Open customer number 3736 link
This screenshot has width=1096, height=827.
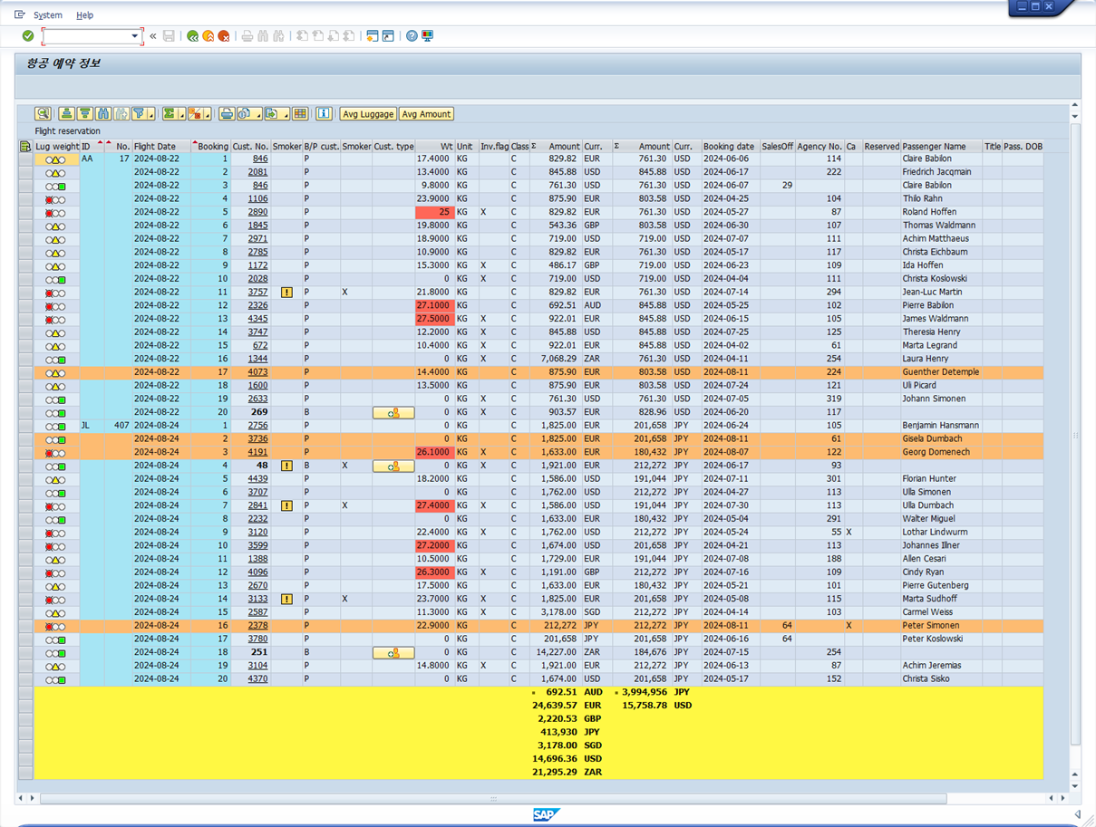pos(257,439)
